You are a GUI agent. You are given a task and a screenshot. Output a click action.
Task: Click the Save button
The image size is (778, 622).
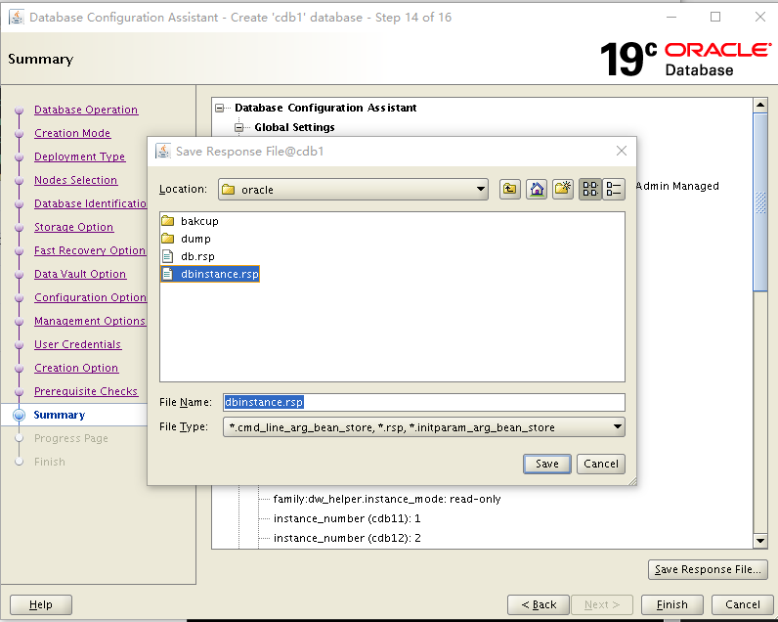546,464
